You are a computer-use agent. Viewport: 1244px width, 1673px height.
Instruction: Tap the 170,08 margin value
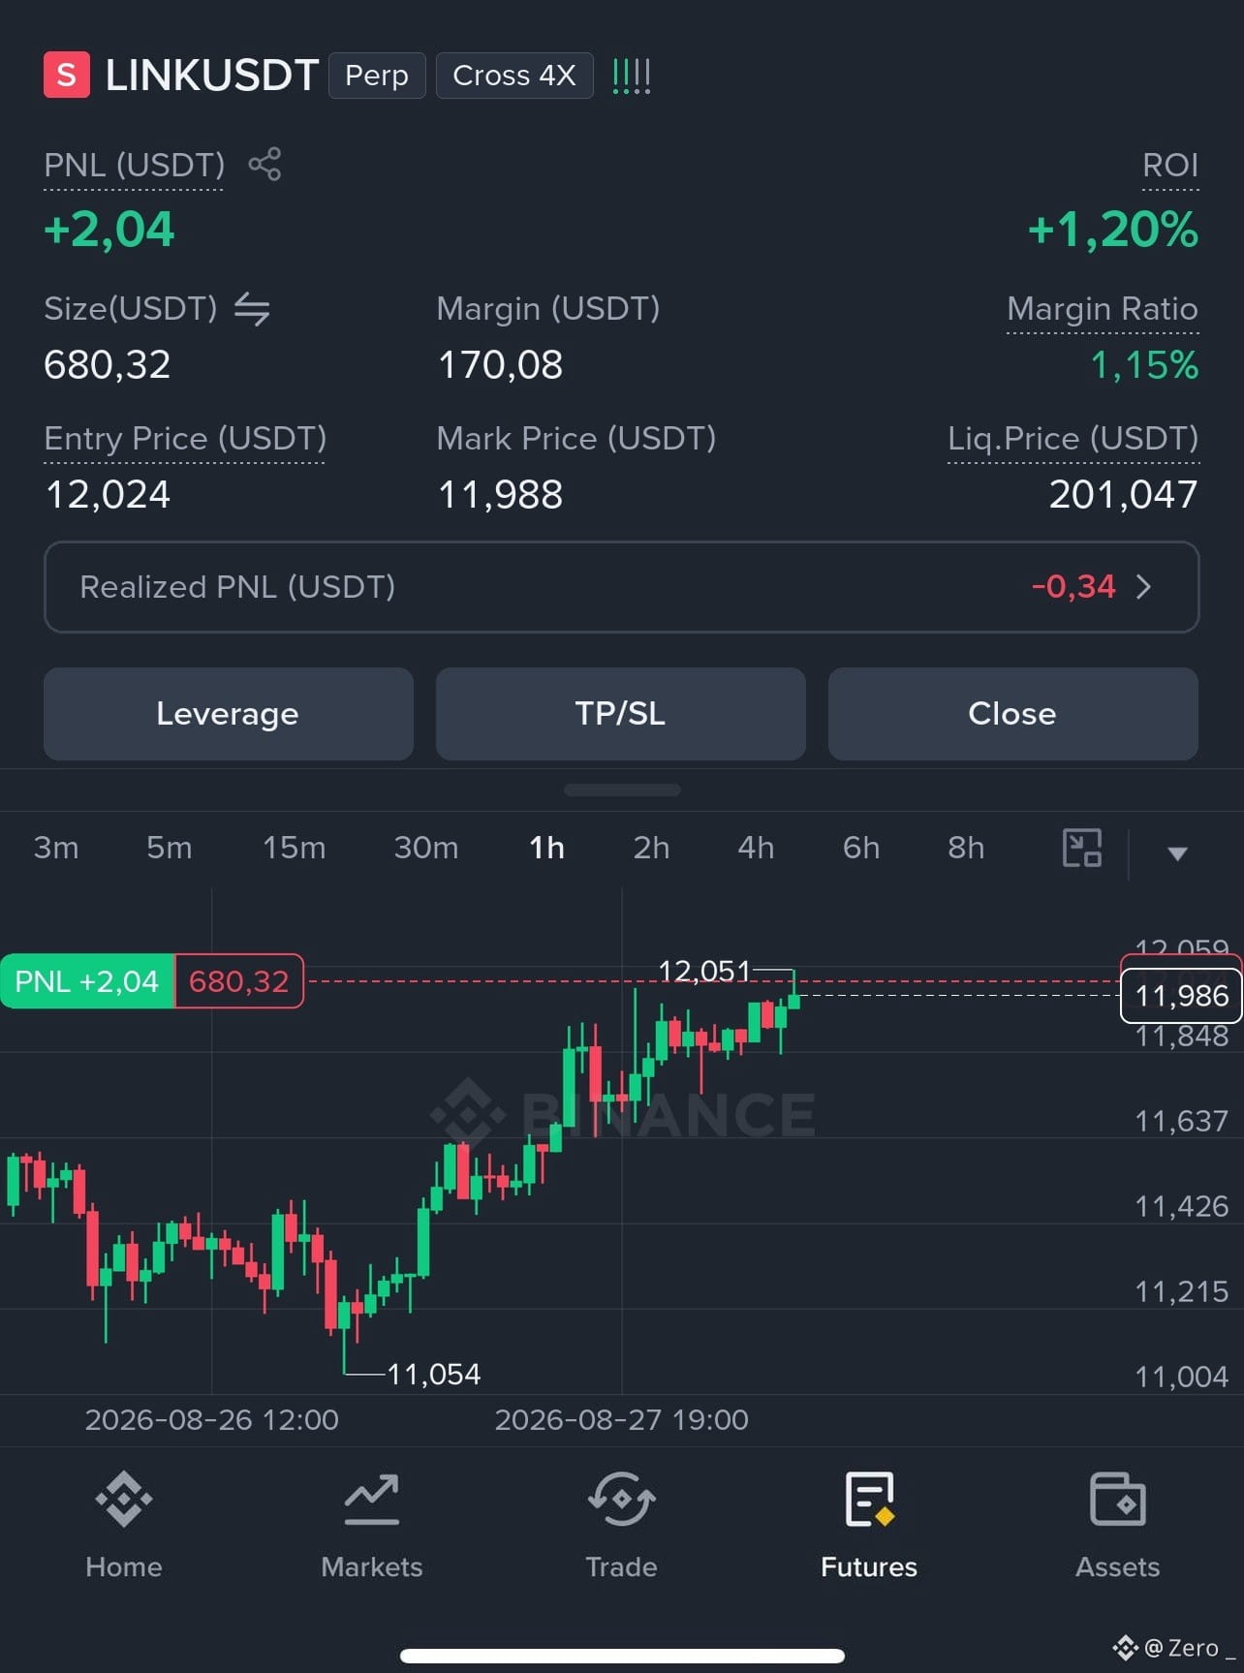click(500, 365)
